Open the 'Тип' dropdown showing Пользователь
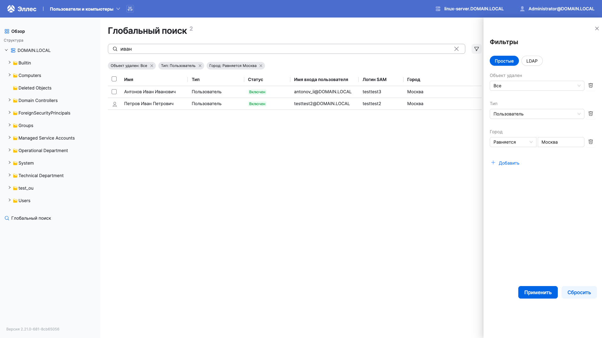The width and height of the screenshot is (602, 338). coord(537,114)
